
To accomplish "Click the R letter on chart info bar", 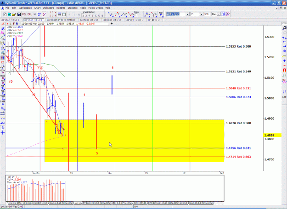I will click(17, 23).
